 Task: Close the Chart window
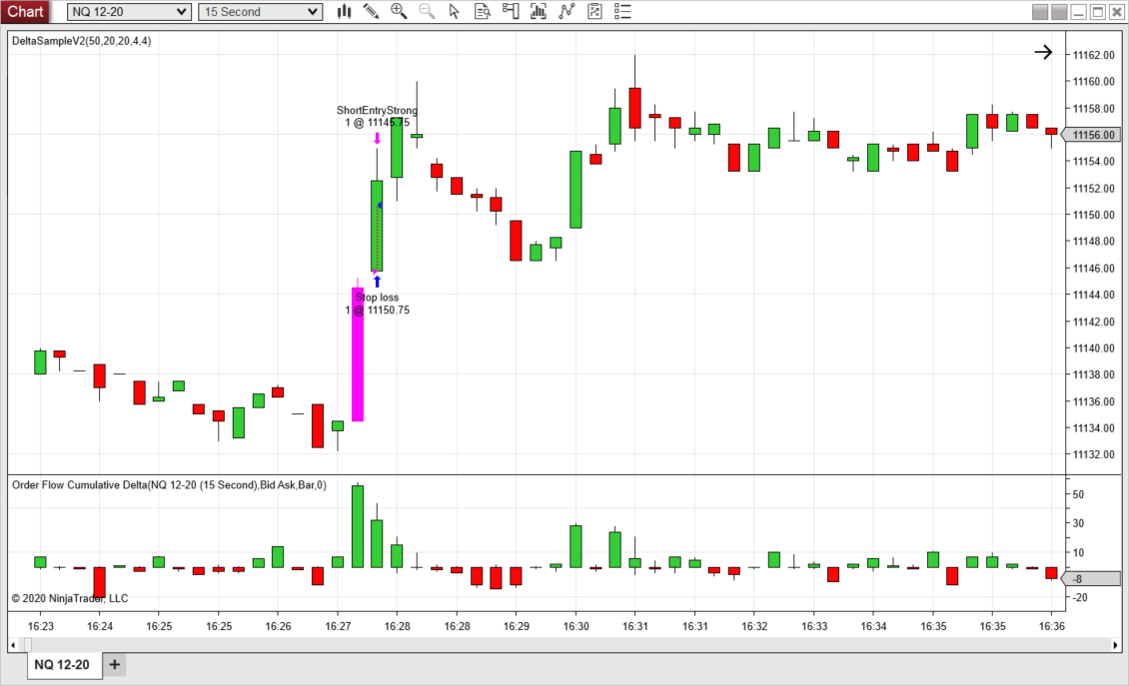(x=1117, y=12)
